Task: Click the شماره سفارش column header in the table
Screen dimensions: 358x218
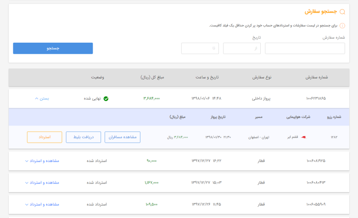Action: 317,77
